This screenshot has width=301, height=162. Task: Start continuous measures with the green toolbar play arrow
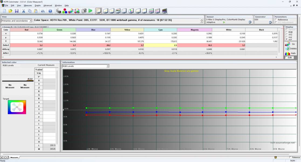(x=90, y=11)
